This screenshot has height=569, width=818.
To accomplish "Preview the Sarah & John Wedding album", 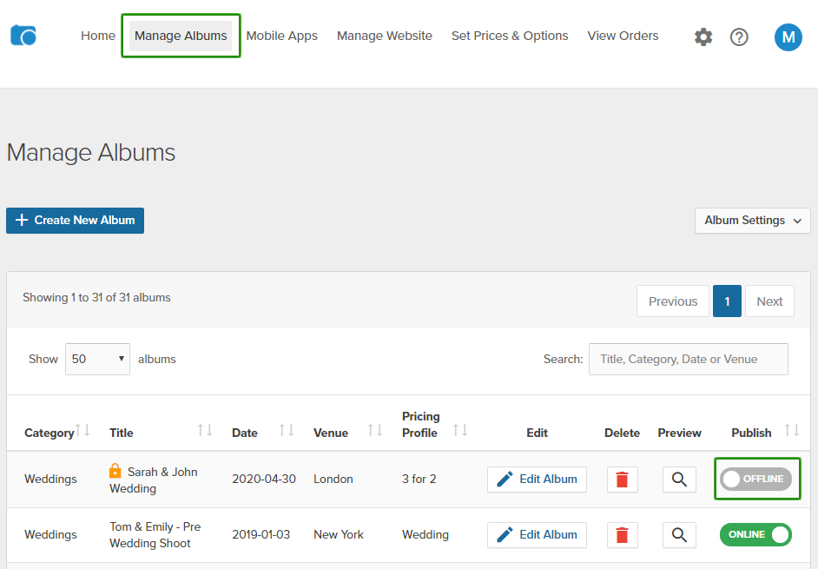I will click(679, 480).
